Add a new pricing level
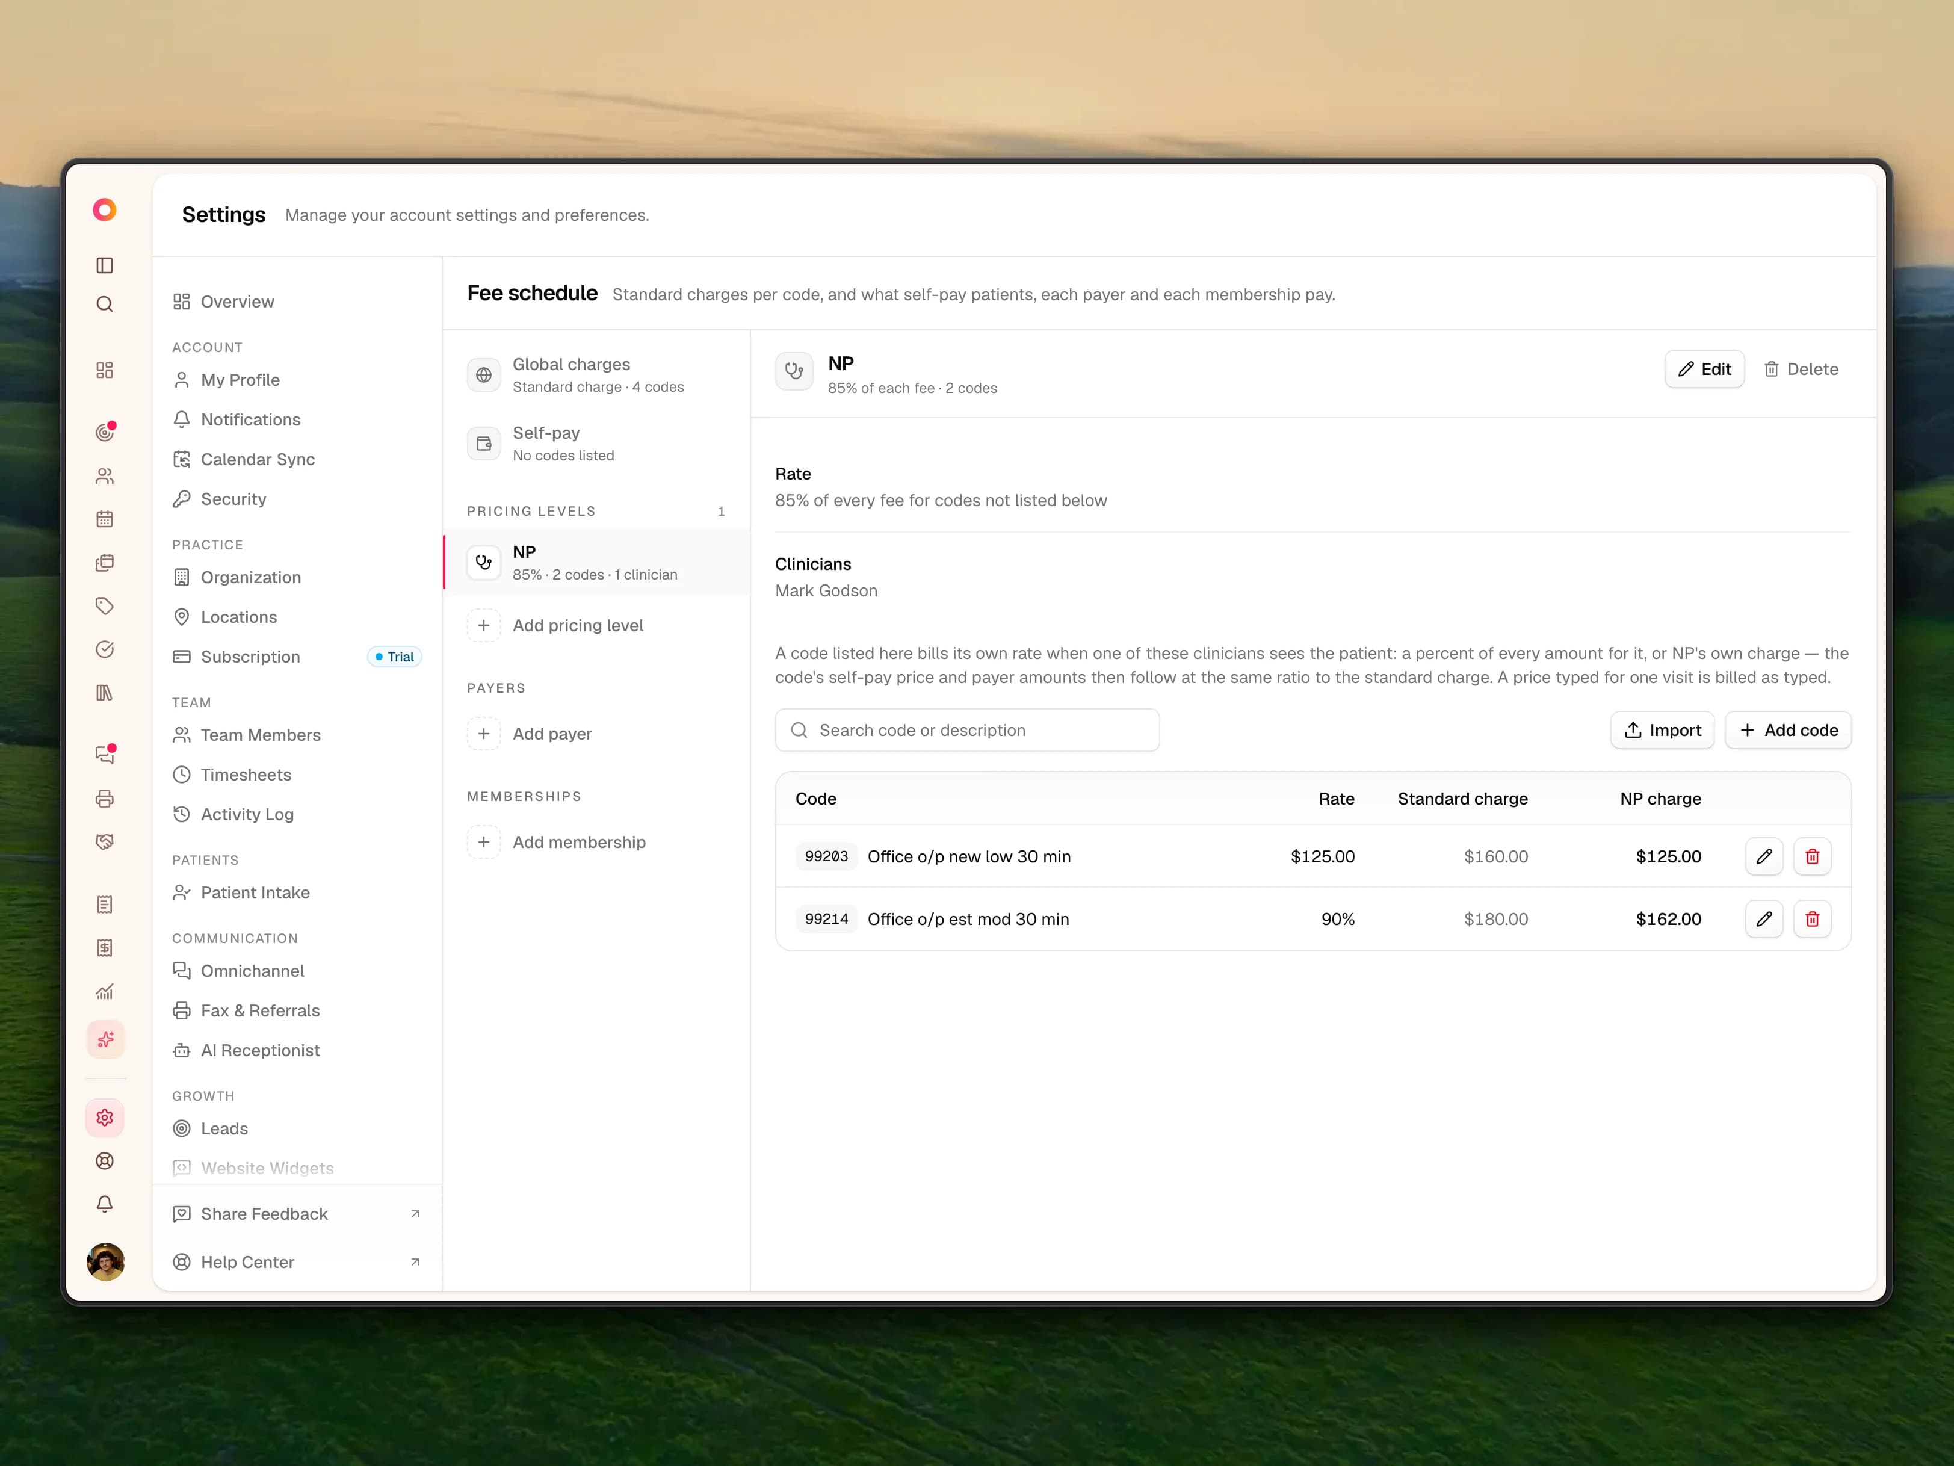 [x=596, y=625]
